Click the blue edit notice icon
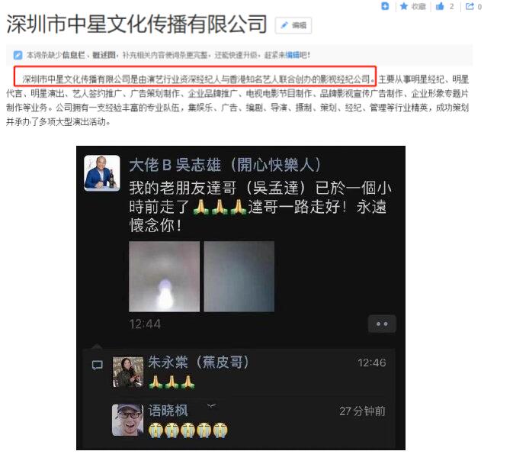 coord(18,55)
